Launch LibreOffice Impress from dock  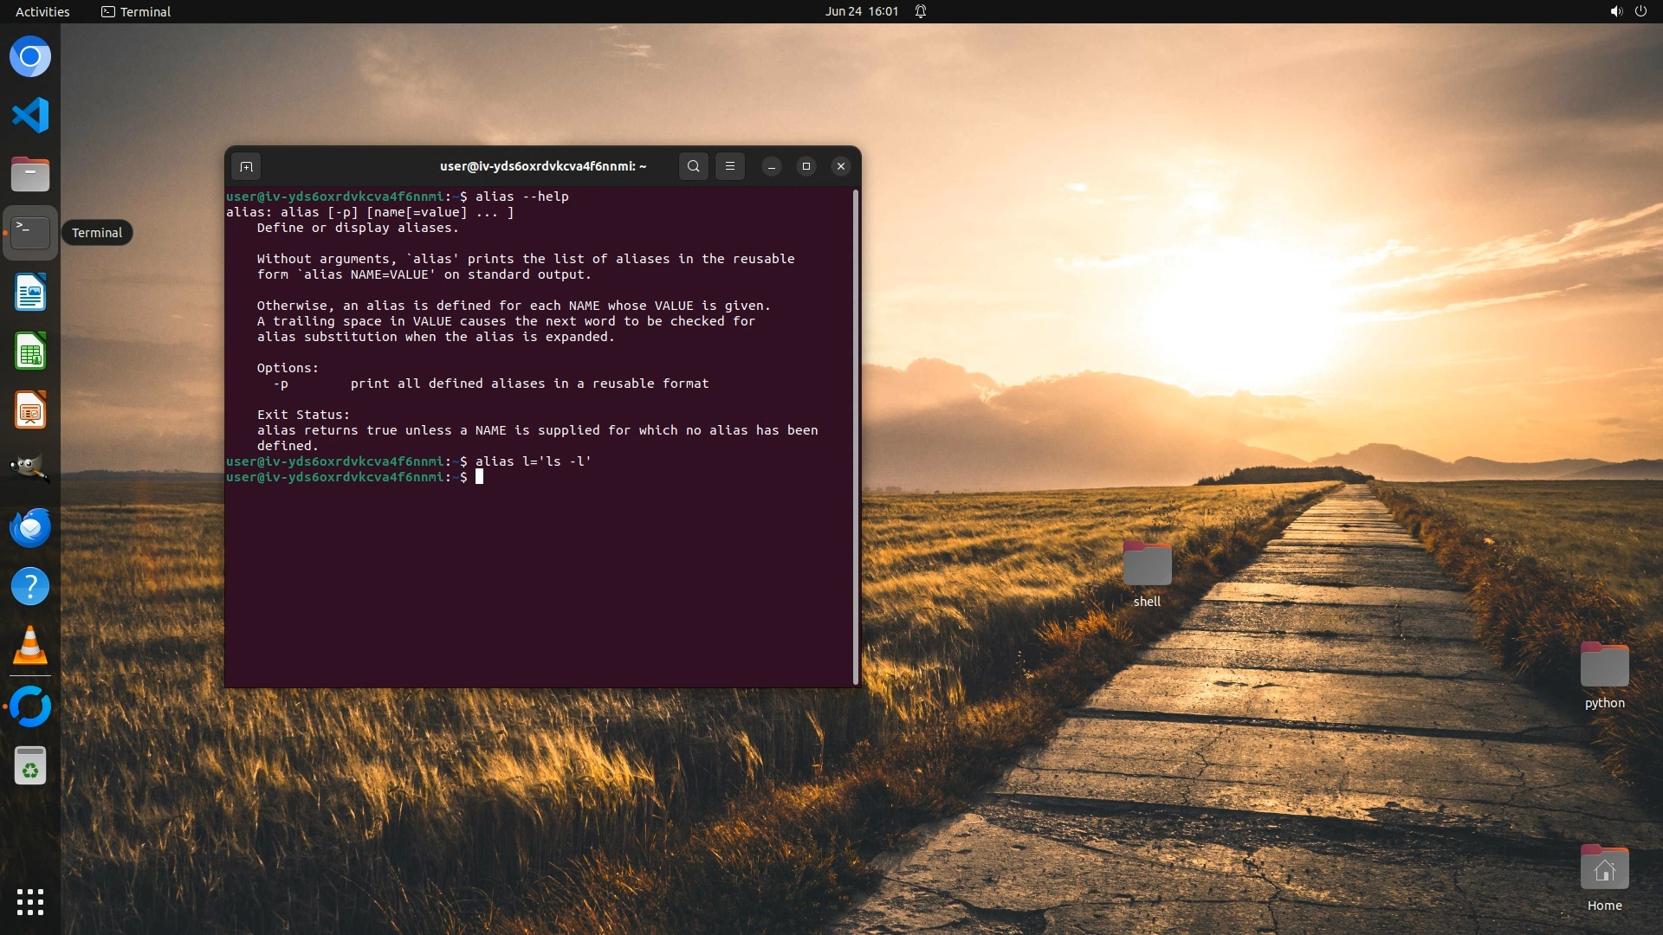[x=30, y=410]
